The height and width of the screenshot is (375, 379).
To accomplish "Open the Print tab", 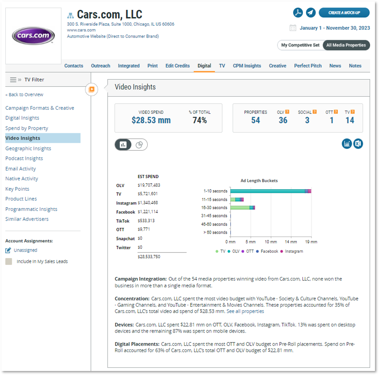I will click(x=153, y=66).
